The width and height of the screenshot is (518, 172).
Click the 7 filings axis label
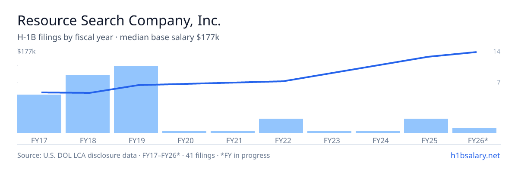click(499, 82)
